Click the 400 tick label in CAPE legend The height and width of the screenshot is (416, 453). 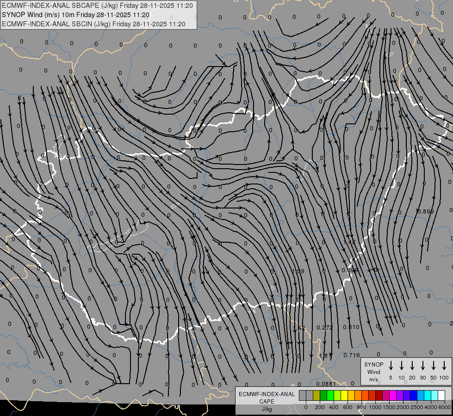(x=334, y=407)
